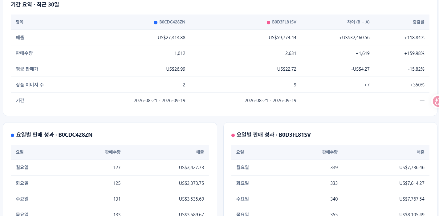439x216 pixels.
Task: Click the 차이 (B − A) column header
Action: 358,22
